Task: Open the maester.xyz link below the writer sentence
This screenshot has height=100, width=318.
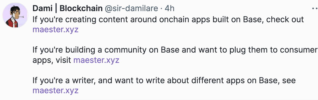Action: pos(56,91)
